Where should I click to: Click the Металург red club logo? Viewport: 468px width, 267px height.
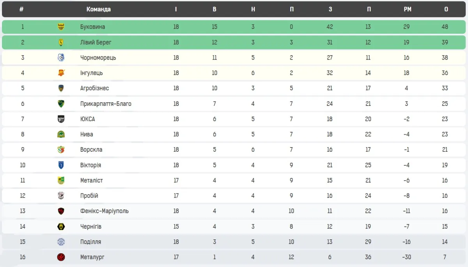(x=61, y=257)
